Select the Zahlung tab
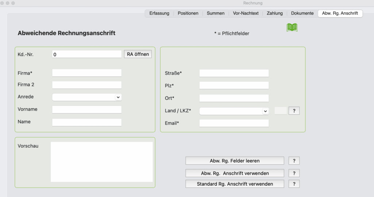Viewport: 374px width, 197px height. pos(275,13)
